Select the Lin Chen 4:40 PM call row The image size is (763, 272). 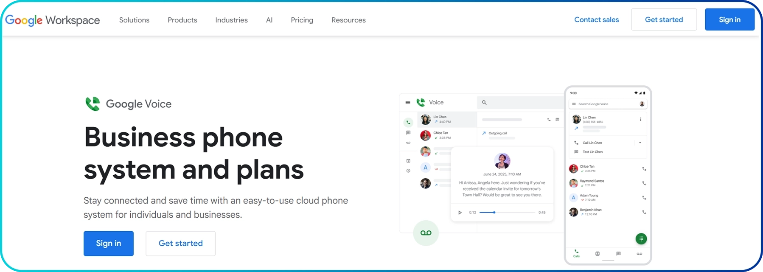click(447, 120)
